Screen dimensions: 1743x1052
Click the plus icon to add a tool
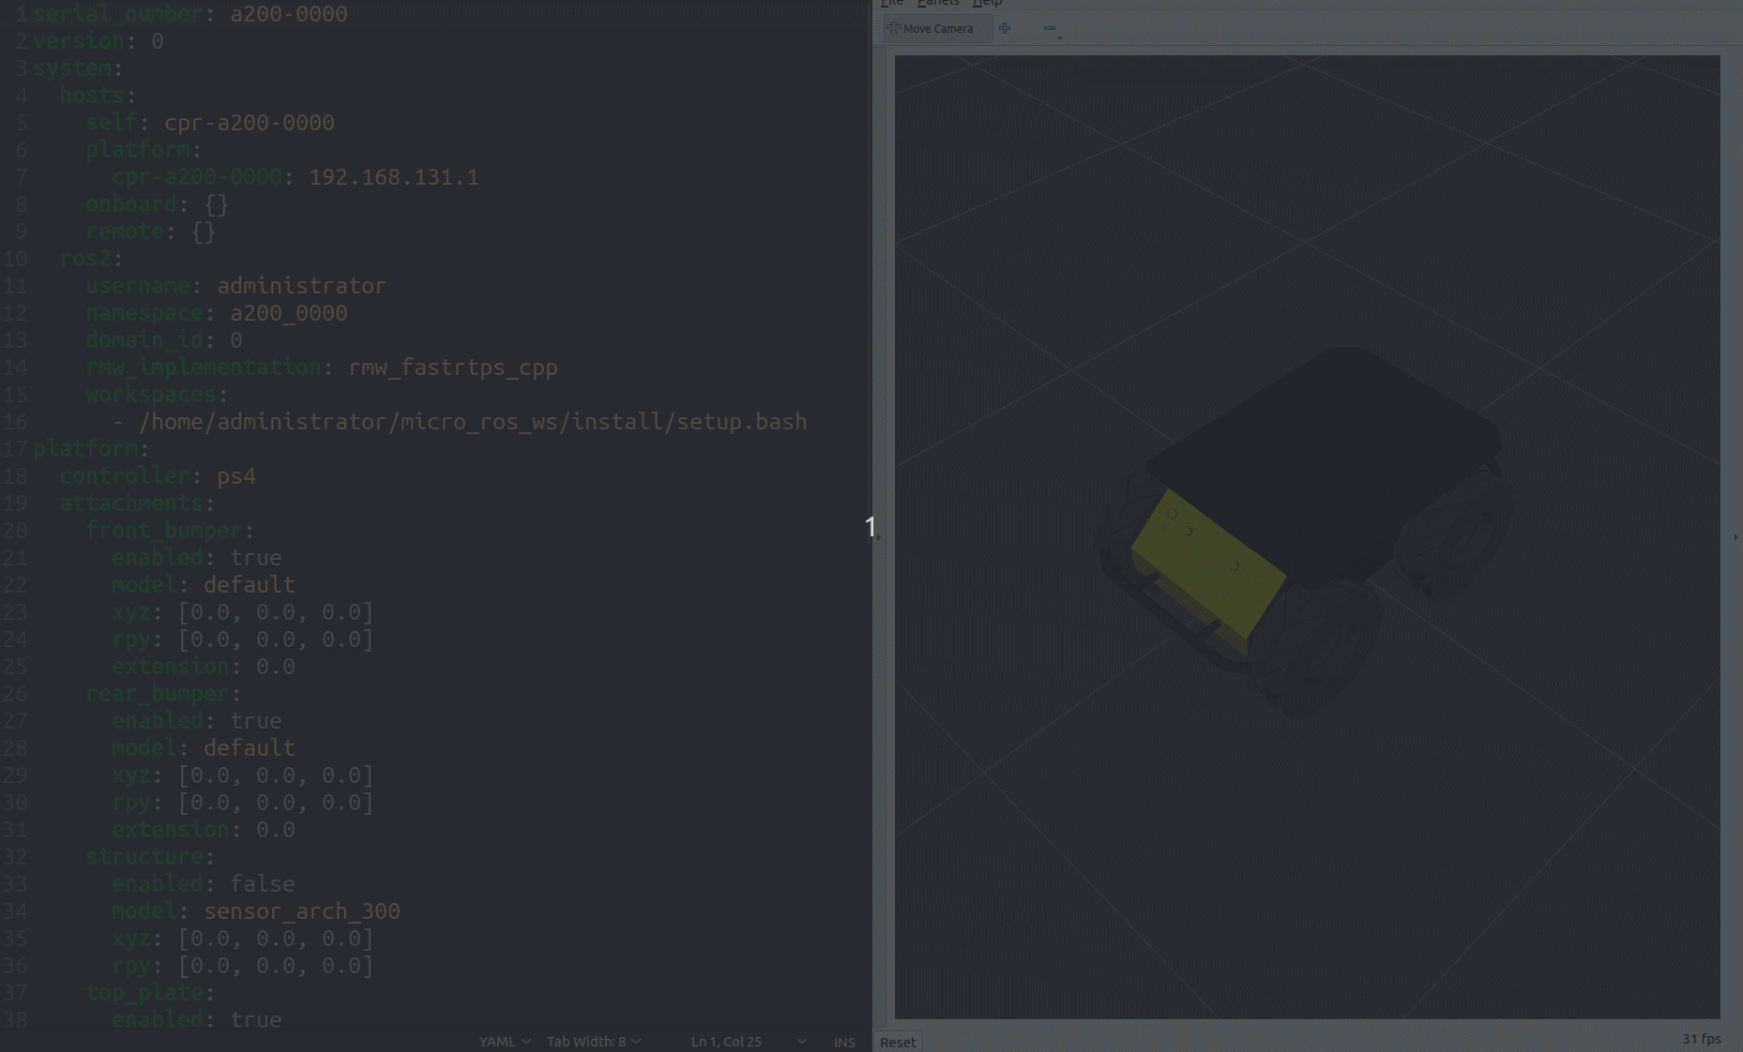pyautogui.click(x=1005, y=28)
